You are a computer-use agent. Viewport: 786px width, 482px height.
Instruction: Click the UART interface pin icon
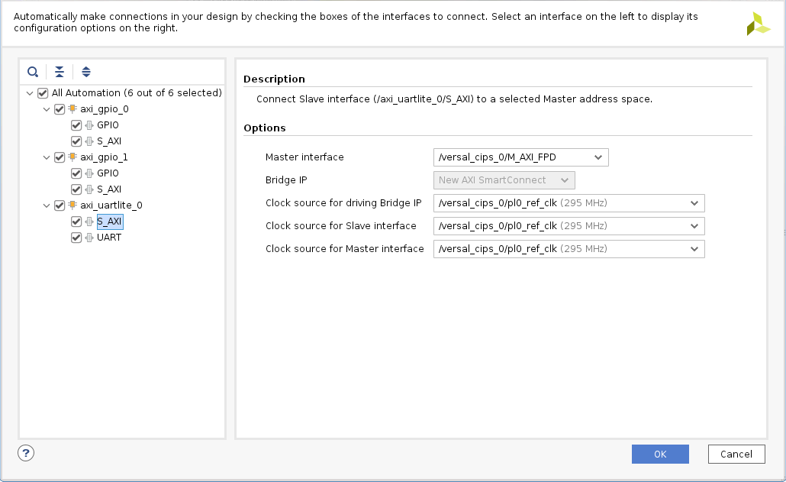point(89,238)
